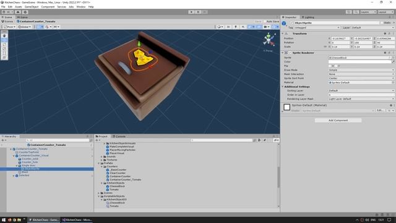Open the GameObject menu
The height and width of the screenshot is (223, 396).
pos(32,7)
